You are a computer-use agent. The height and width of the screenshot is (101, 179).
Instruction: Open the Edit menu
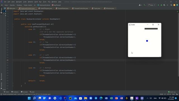point(9,2)
